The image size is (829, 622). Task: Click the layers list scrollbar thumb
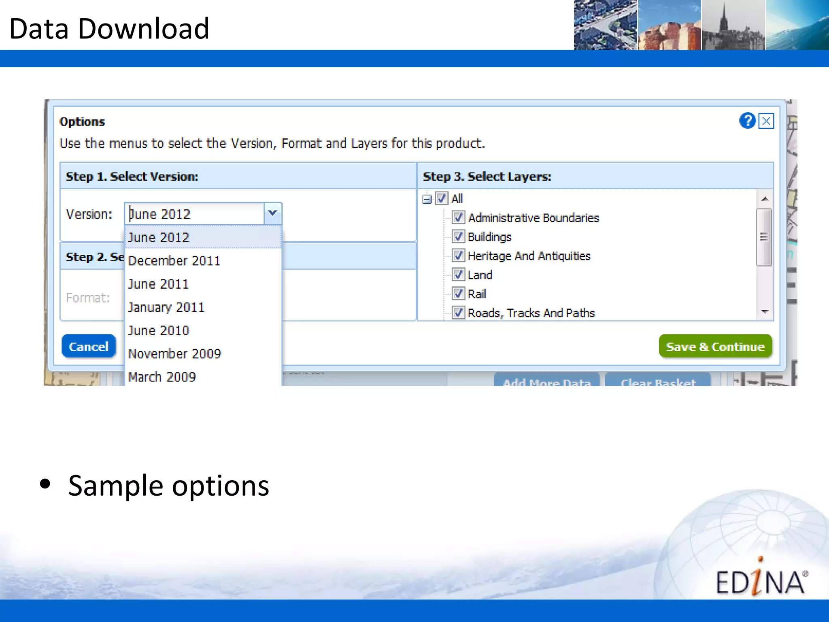764,237
